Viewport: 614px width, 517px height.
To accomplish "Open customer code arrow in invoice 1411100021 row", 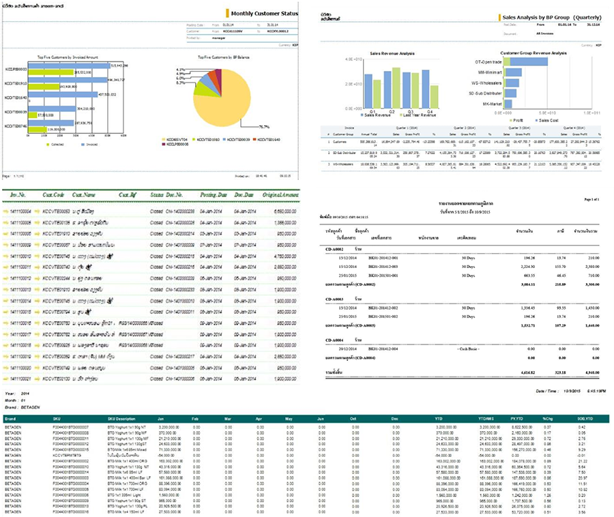I will (x=38, y=379).
